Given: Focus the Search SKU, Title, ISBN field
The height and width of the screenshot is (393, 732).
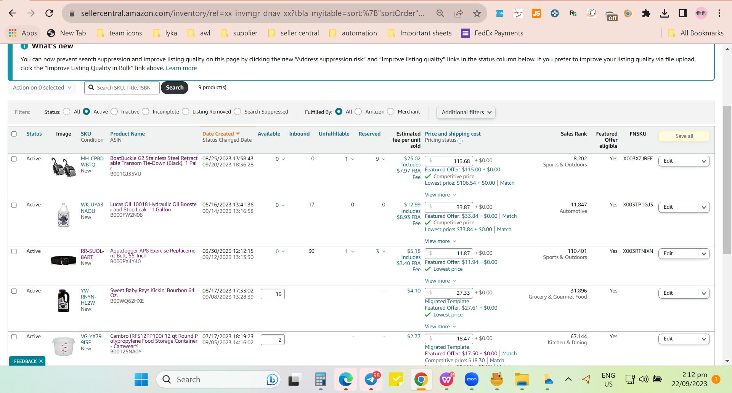Looking at the screenshot, I should 122,88.
